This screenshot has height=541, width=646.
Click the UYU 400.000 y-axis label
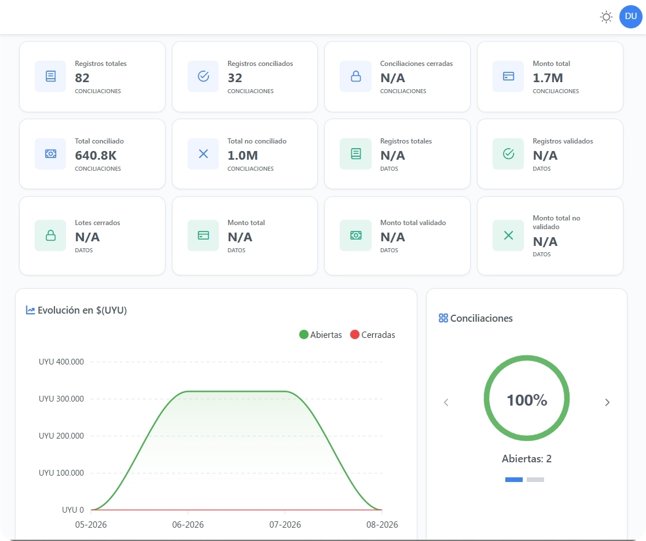point(61,362)
